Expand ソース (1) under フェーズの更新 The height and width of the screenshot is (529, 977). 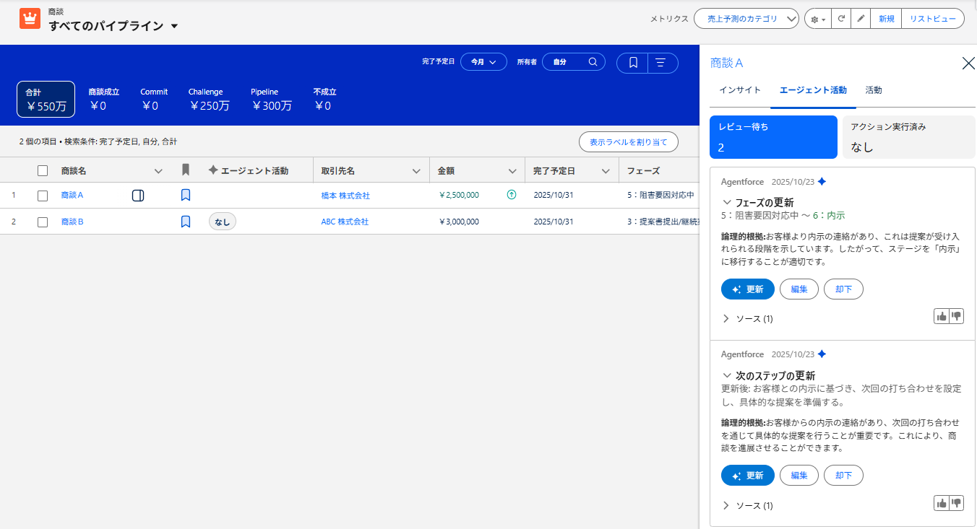pyautogui.click(x=747, y=318)
